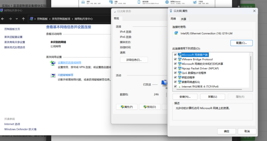The image size is (267, 141).
Task: Select VMware Bridge Protocol item icon
Action: 180,59
